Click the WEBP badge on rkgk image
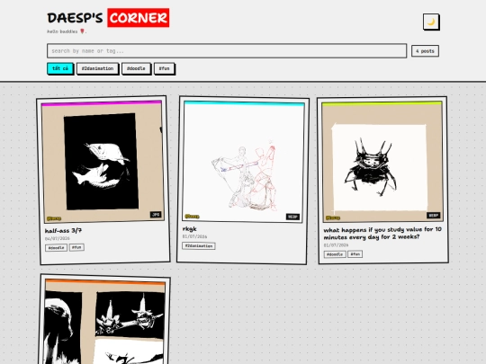 292,217
